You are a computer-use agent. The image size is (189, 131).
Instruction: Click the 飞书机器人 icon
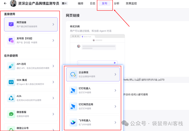click(x=73, y=122)
